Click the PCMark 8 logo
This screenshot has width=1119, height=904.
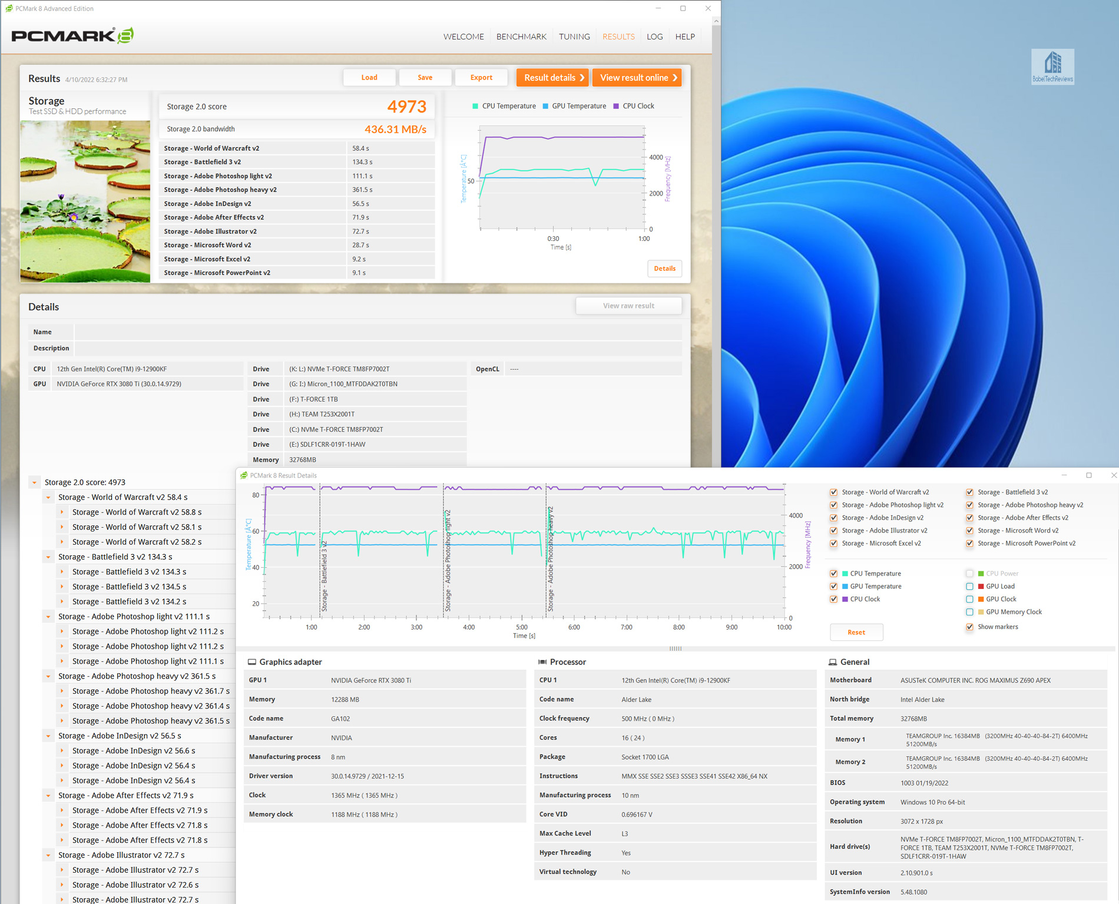click(x=72, y=35)
